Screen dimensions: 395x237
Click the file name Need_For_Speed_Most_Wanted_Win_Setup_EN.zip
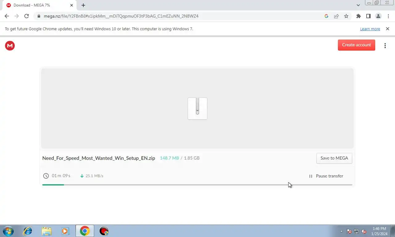[x=99, y=158]
